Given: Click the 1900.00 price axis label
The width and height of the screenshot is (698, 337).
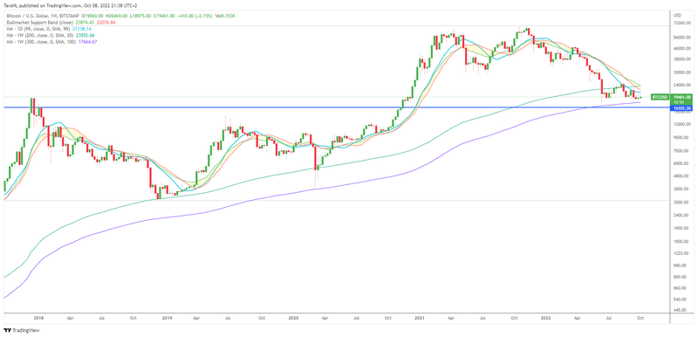Looking at the screenshot, I should [682, 229].
